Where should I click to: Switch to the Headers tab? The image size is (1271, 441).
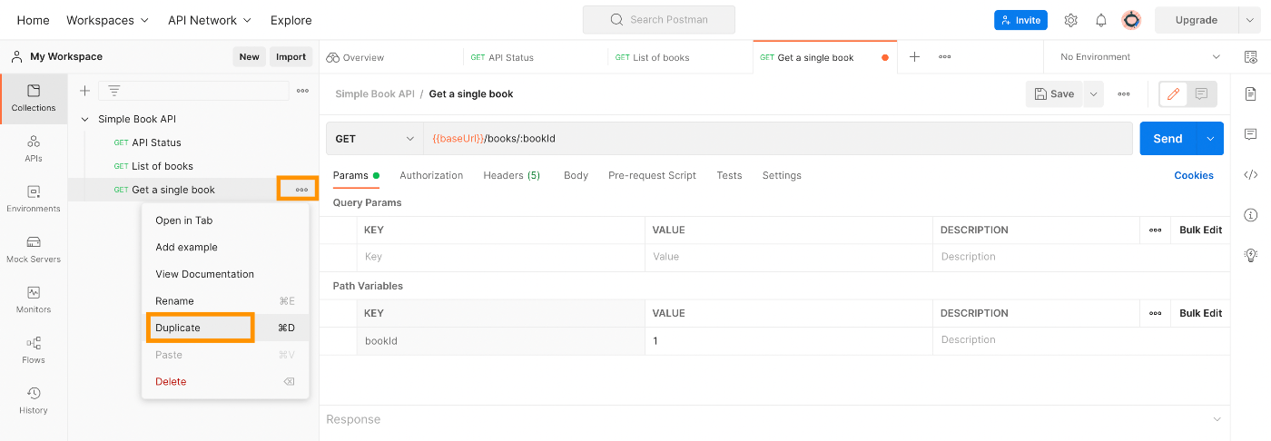point(511,175)
